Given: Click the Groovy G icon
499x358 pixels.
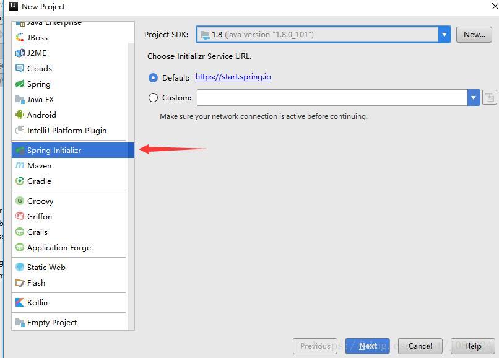Looking at the screenshot, I should [x=20, y=201].
